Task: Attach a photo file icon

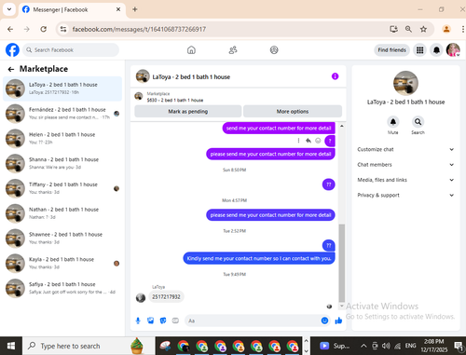Action: pyautogui.click(x=151, y=321)
